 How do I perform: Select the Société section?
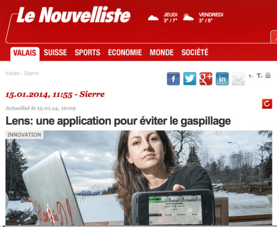(195, 52)
